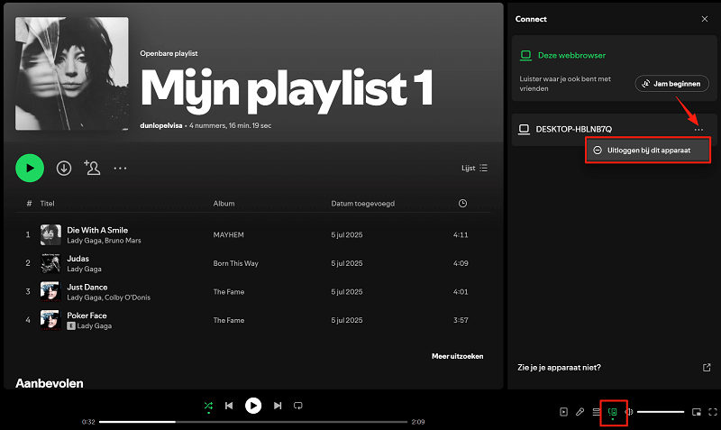721x430 pixels.
Task: Open the 'Zie je je apparaat niet?' link
Action: coord(559,368)
